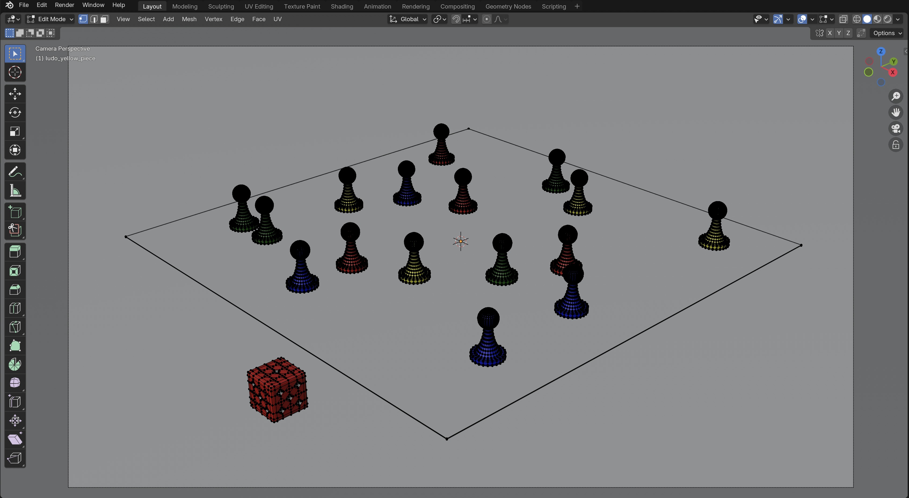Screen dimensions: 909x498
Task: Open the Select menu
Action: 146,19
